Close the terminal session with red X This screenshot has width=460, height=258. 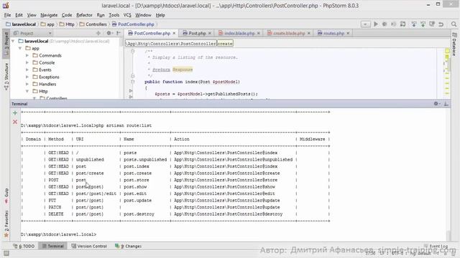(15, 122)
